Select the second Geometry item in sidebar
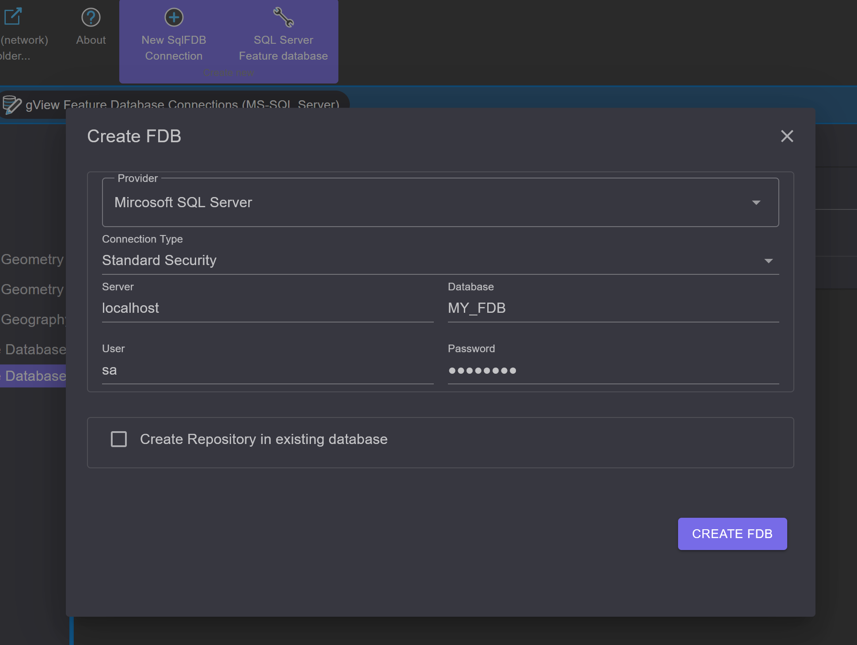Viewport: 857px width, 645px height. [x=32, y=289]
